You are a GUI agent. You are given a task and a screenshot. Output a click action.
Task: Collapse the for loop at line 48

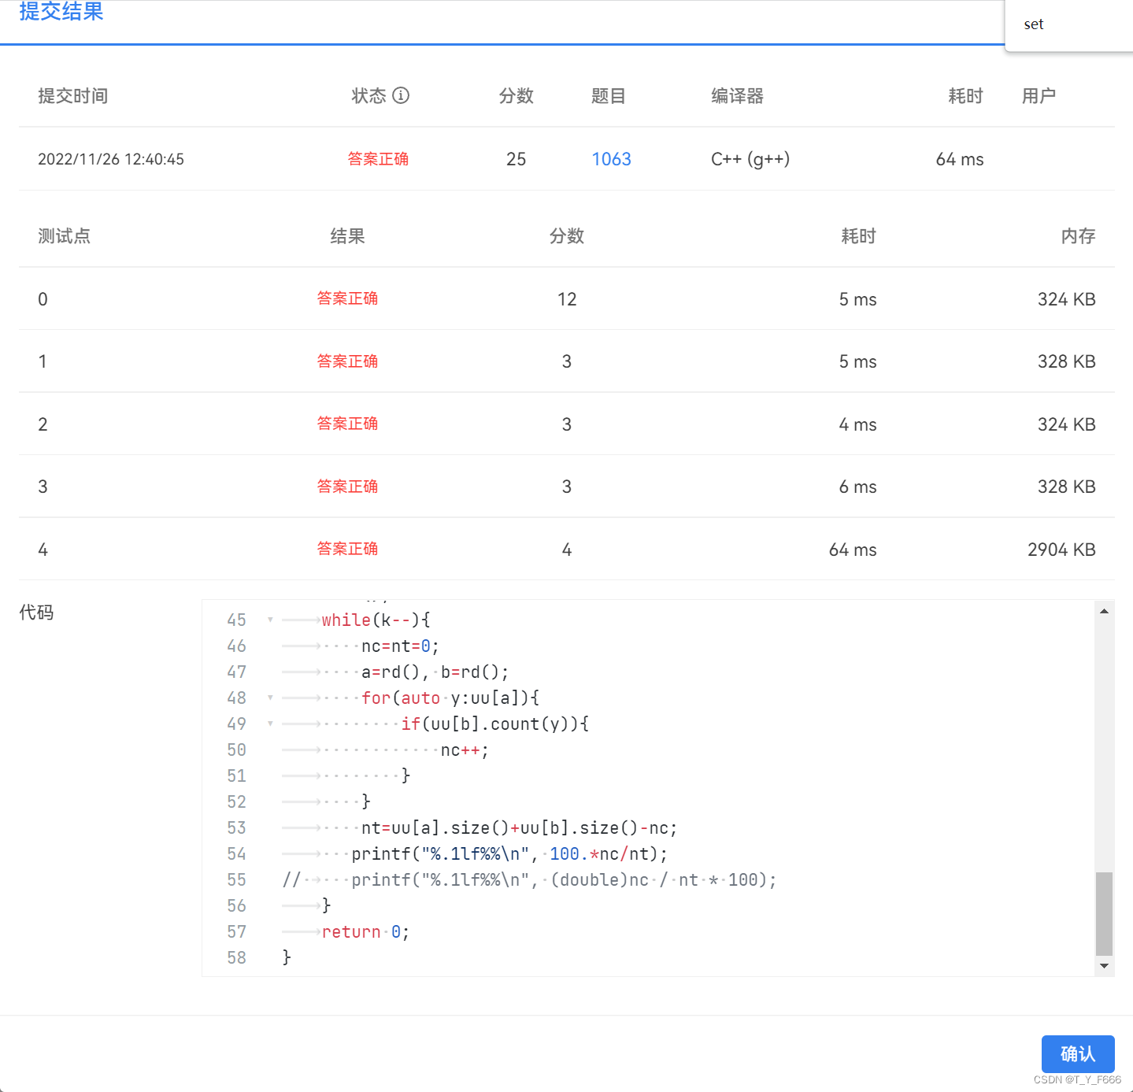[270, 698]
